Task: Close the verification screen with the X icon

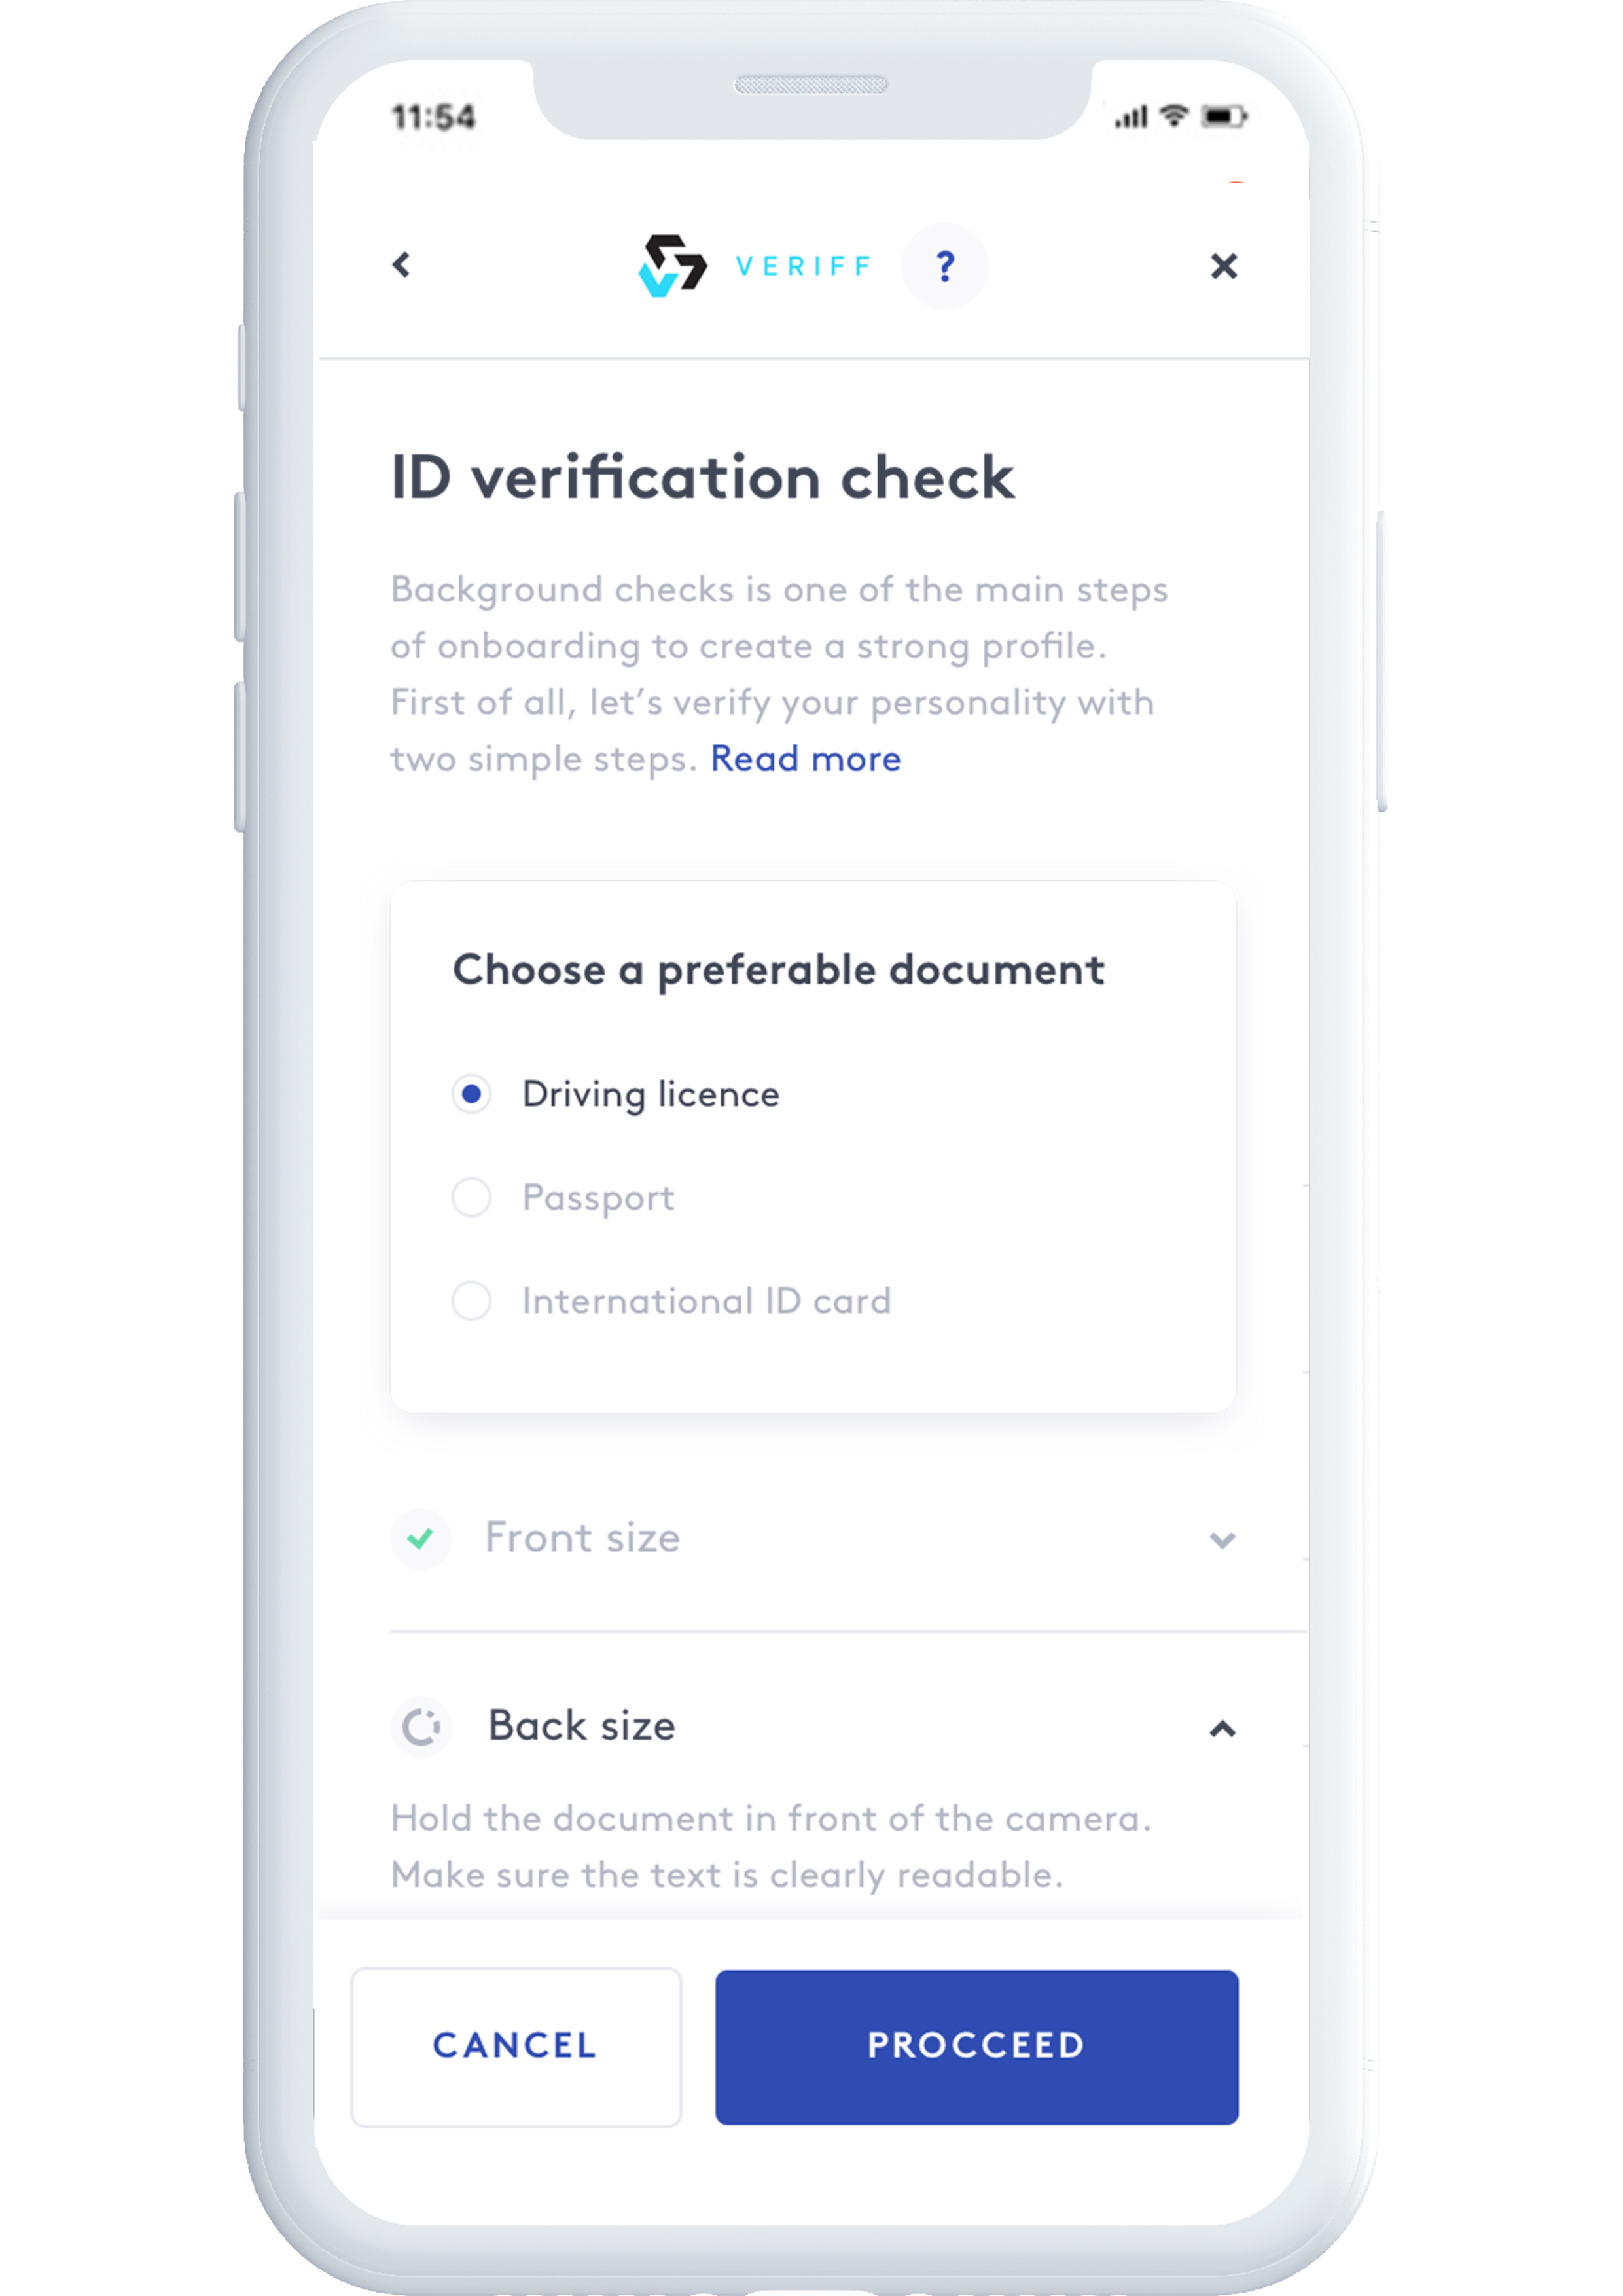Action: point(1223,266)
